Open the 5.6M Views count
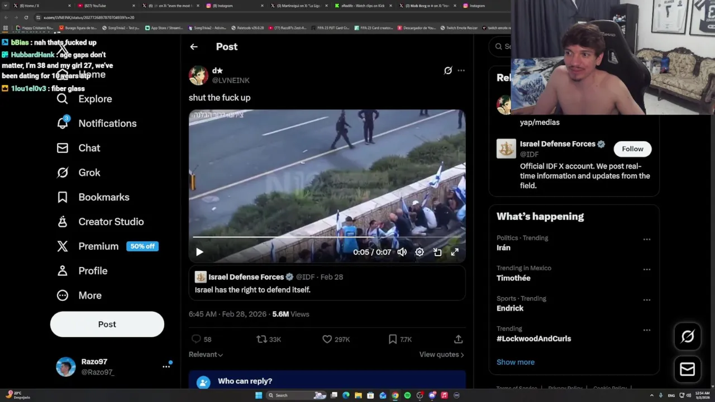Viewport: 715px width, 402px height. [290, 314]
